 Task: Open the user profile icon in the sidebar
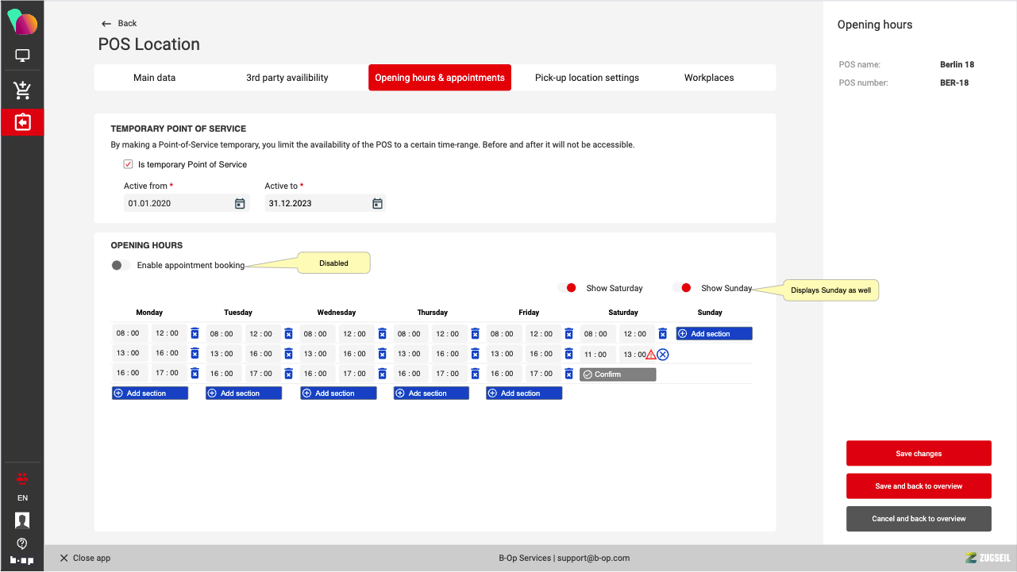pos(22,520)
